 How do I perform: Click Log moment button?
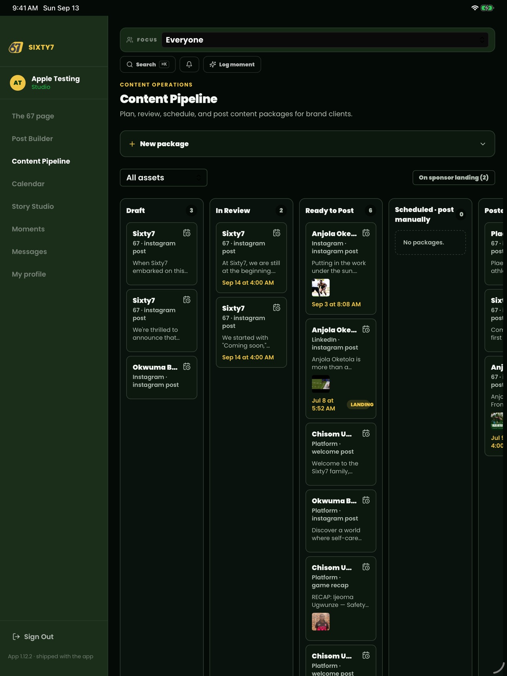coord(232,64)
